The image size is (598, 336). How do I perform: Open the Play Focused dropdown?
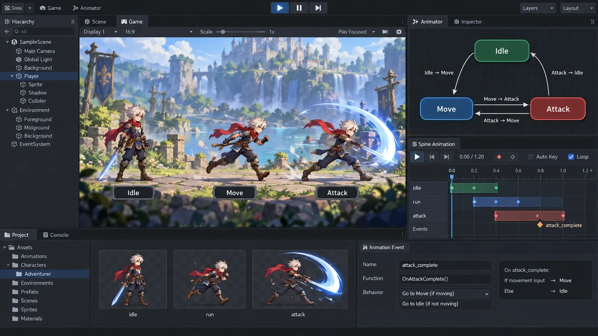tap(356, 32)
